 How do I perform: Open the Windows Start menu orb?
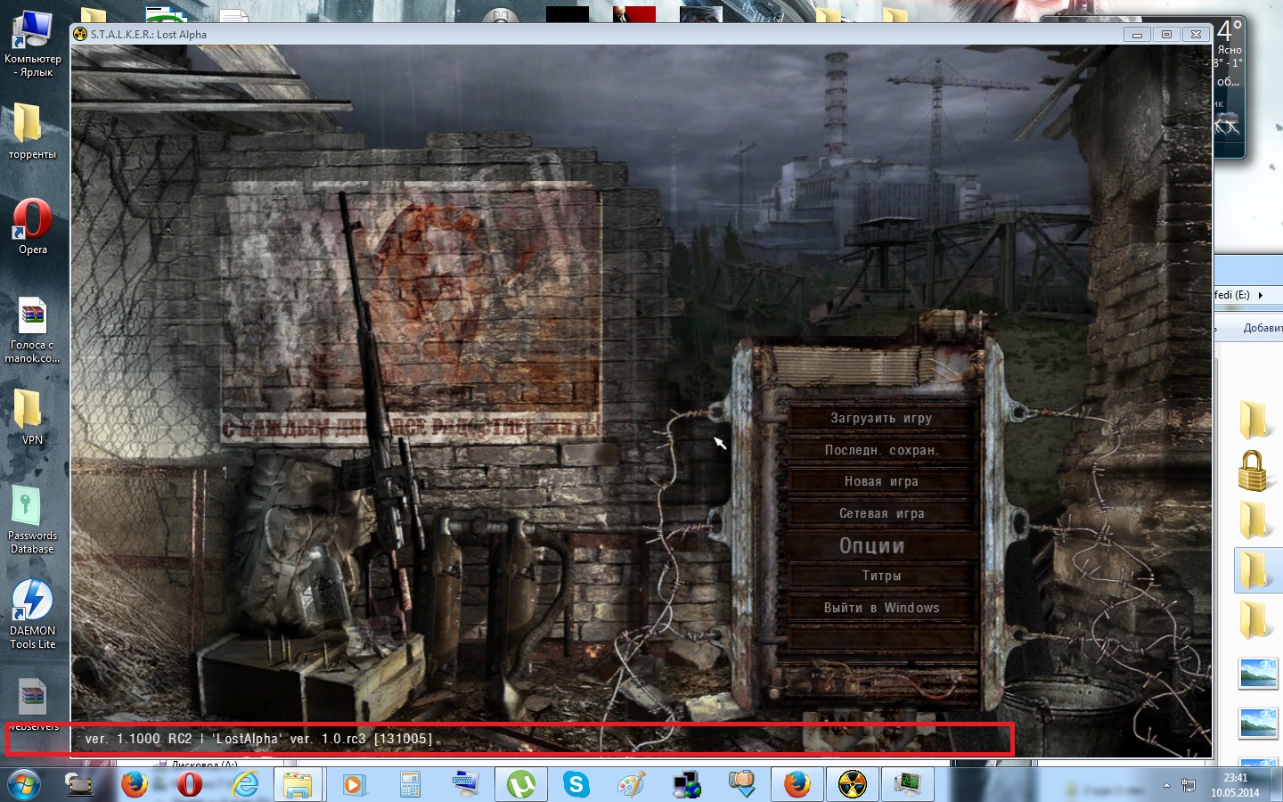[24, 784]
